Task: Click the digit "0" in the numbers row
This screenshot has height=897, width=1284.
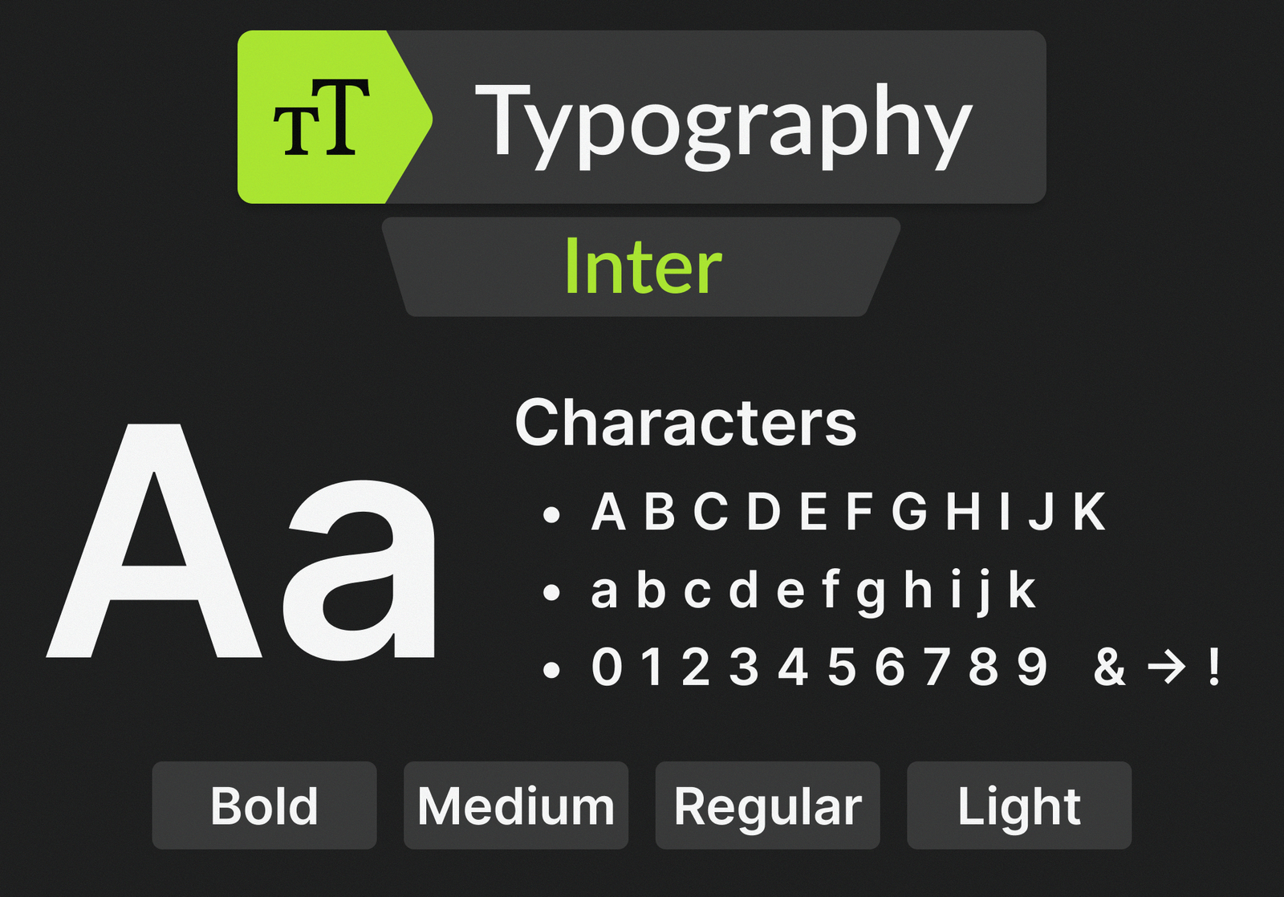Action: click(x=607, y=667)
